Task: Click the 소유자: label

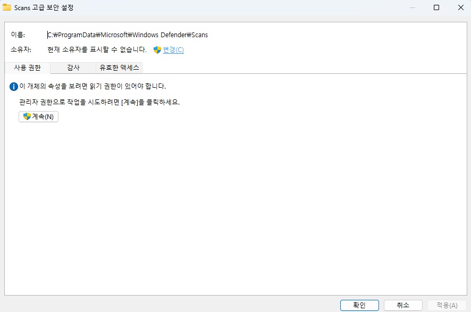Action: coord(21,49)
